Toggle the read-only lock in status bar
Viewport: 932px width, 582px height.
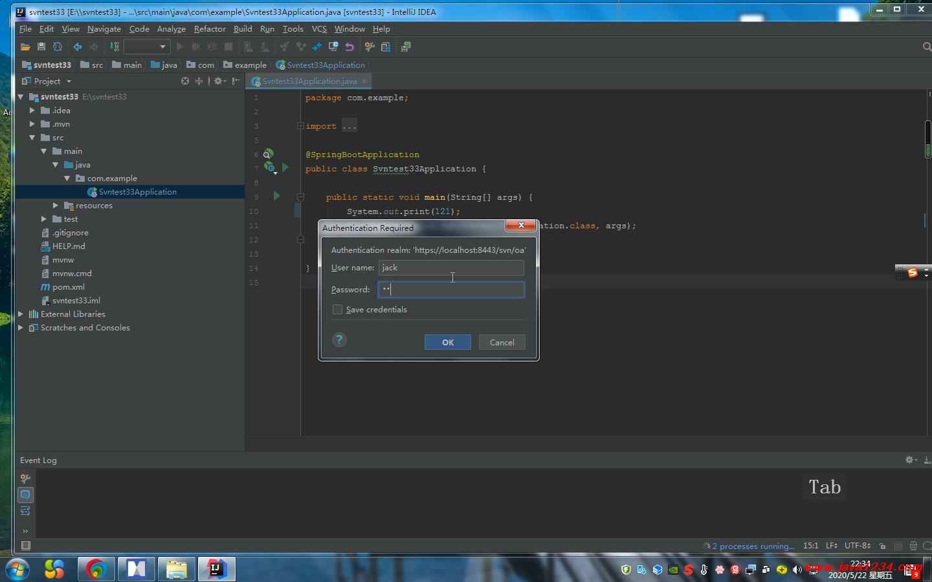point(882,546)
